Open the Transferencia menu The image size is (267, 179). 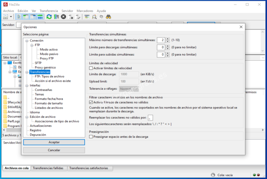[49, 11]
